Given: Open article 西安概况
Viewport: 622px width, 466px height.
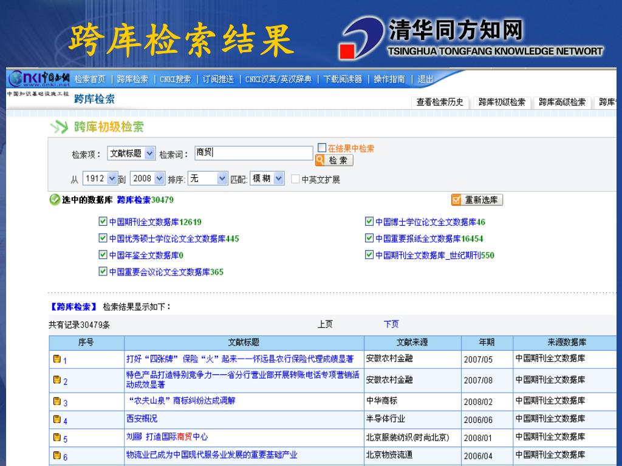Looking at the screenshot, I should point(142,419).
